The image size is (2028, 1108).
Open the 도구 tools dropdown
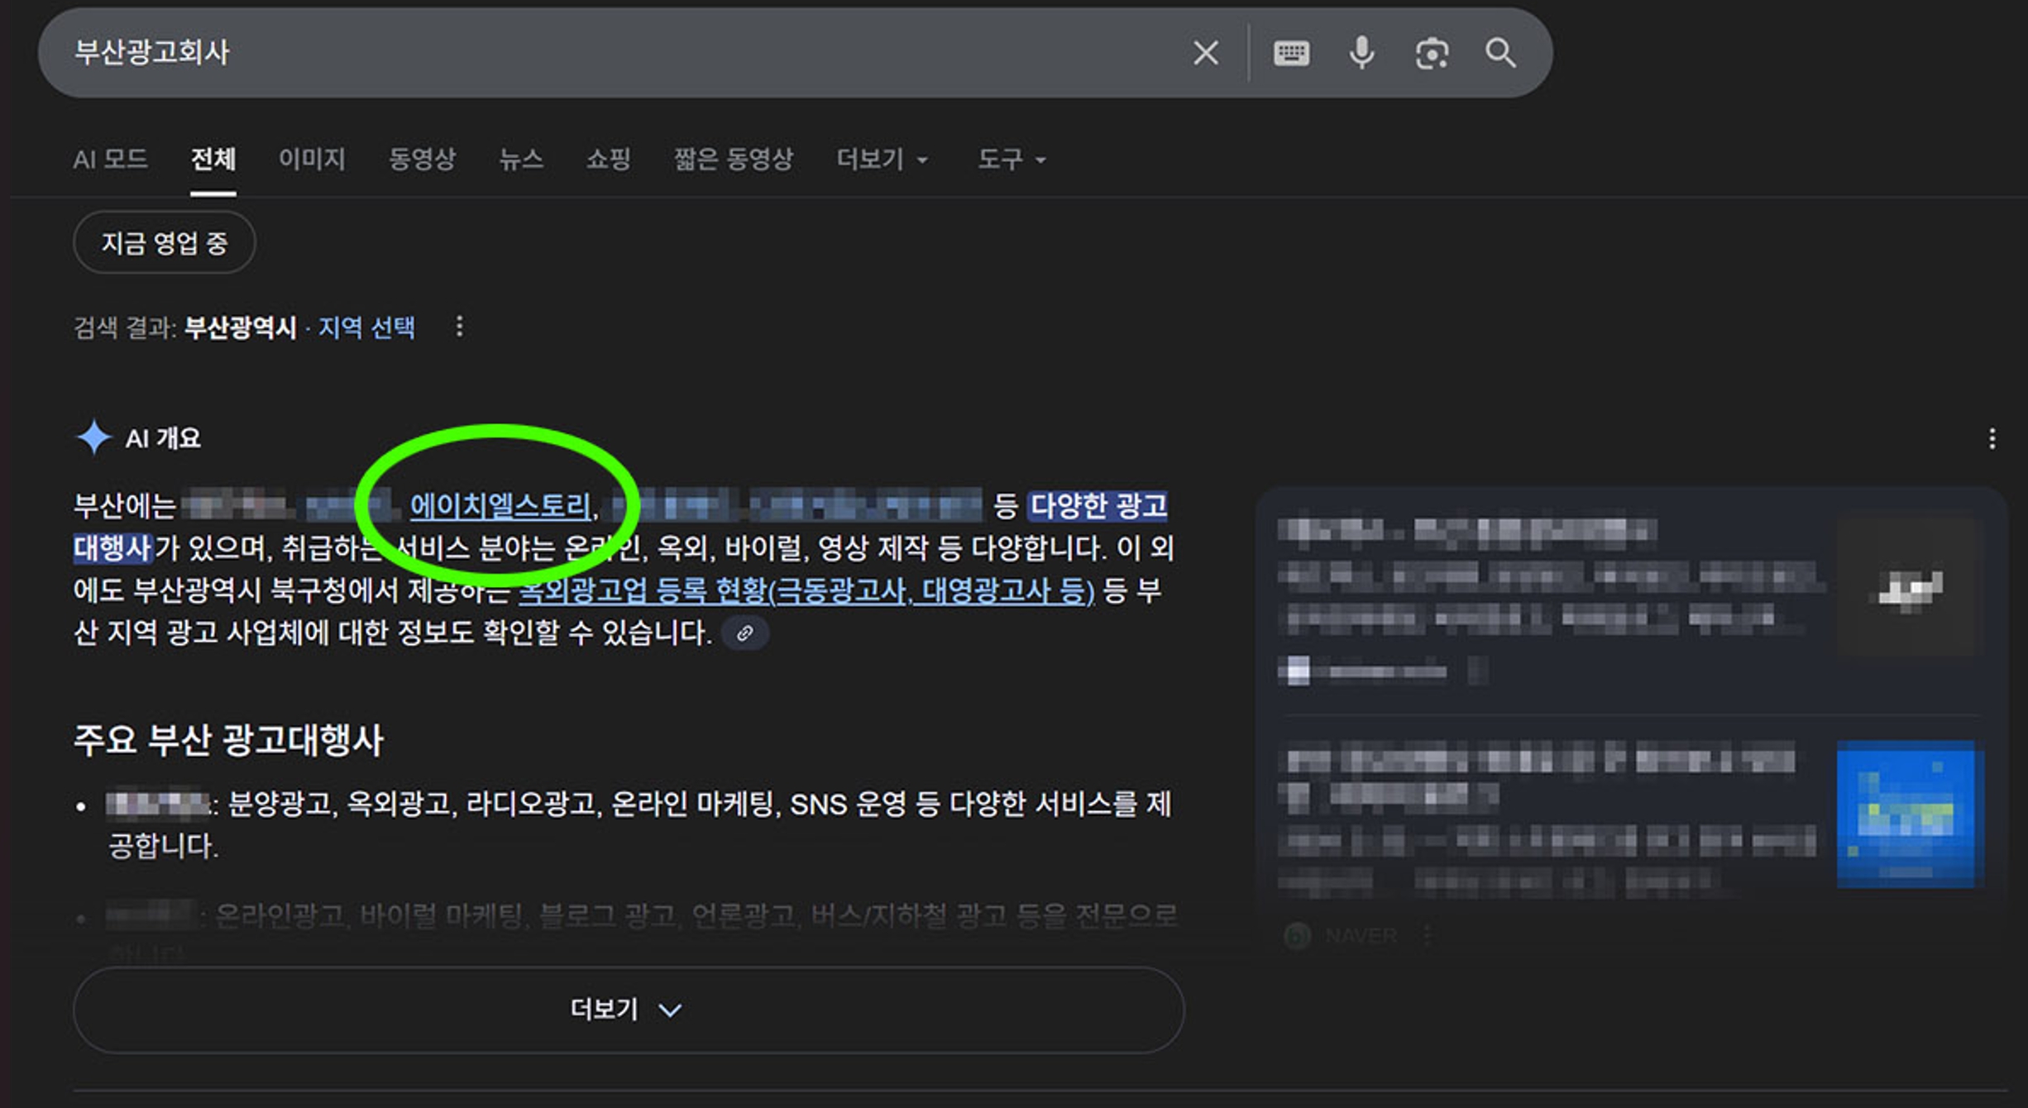point(1011,159)
